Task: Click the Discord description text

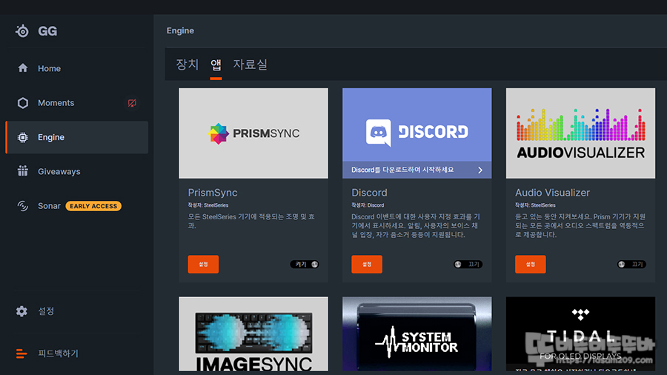Action: 416,226
